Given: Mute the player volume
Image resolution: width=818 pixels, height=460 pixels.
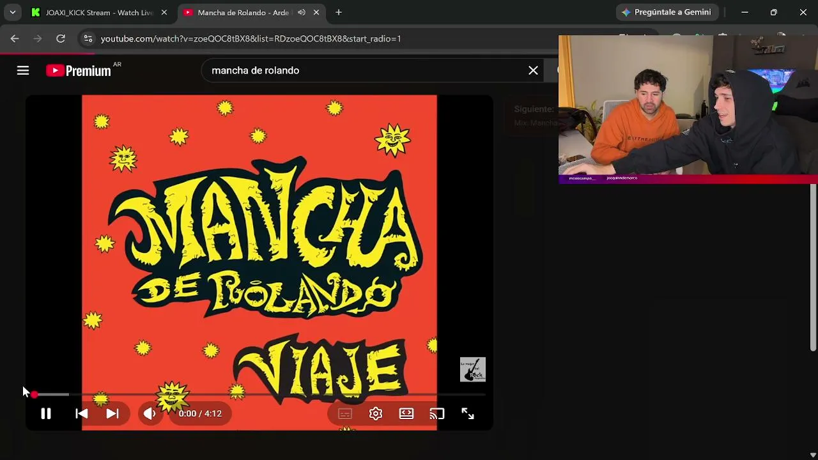Looking at the screenshot, I should click(x=150, y=414).
